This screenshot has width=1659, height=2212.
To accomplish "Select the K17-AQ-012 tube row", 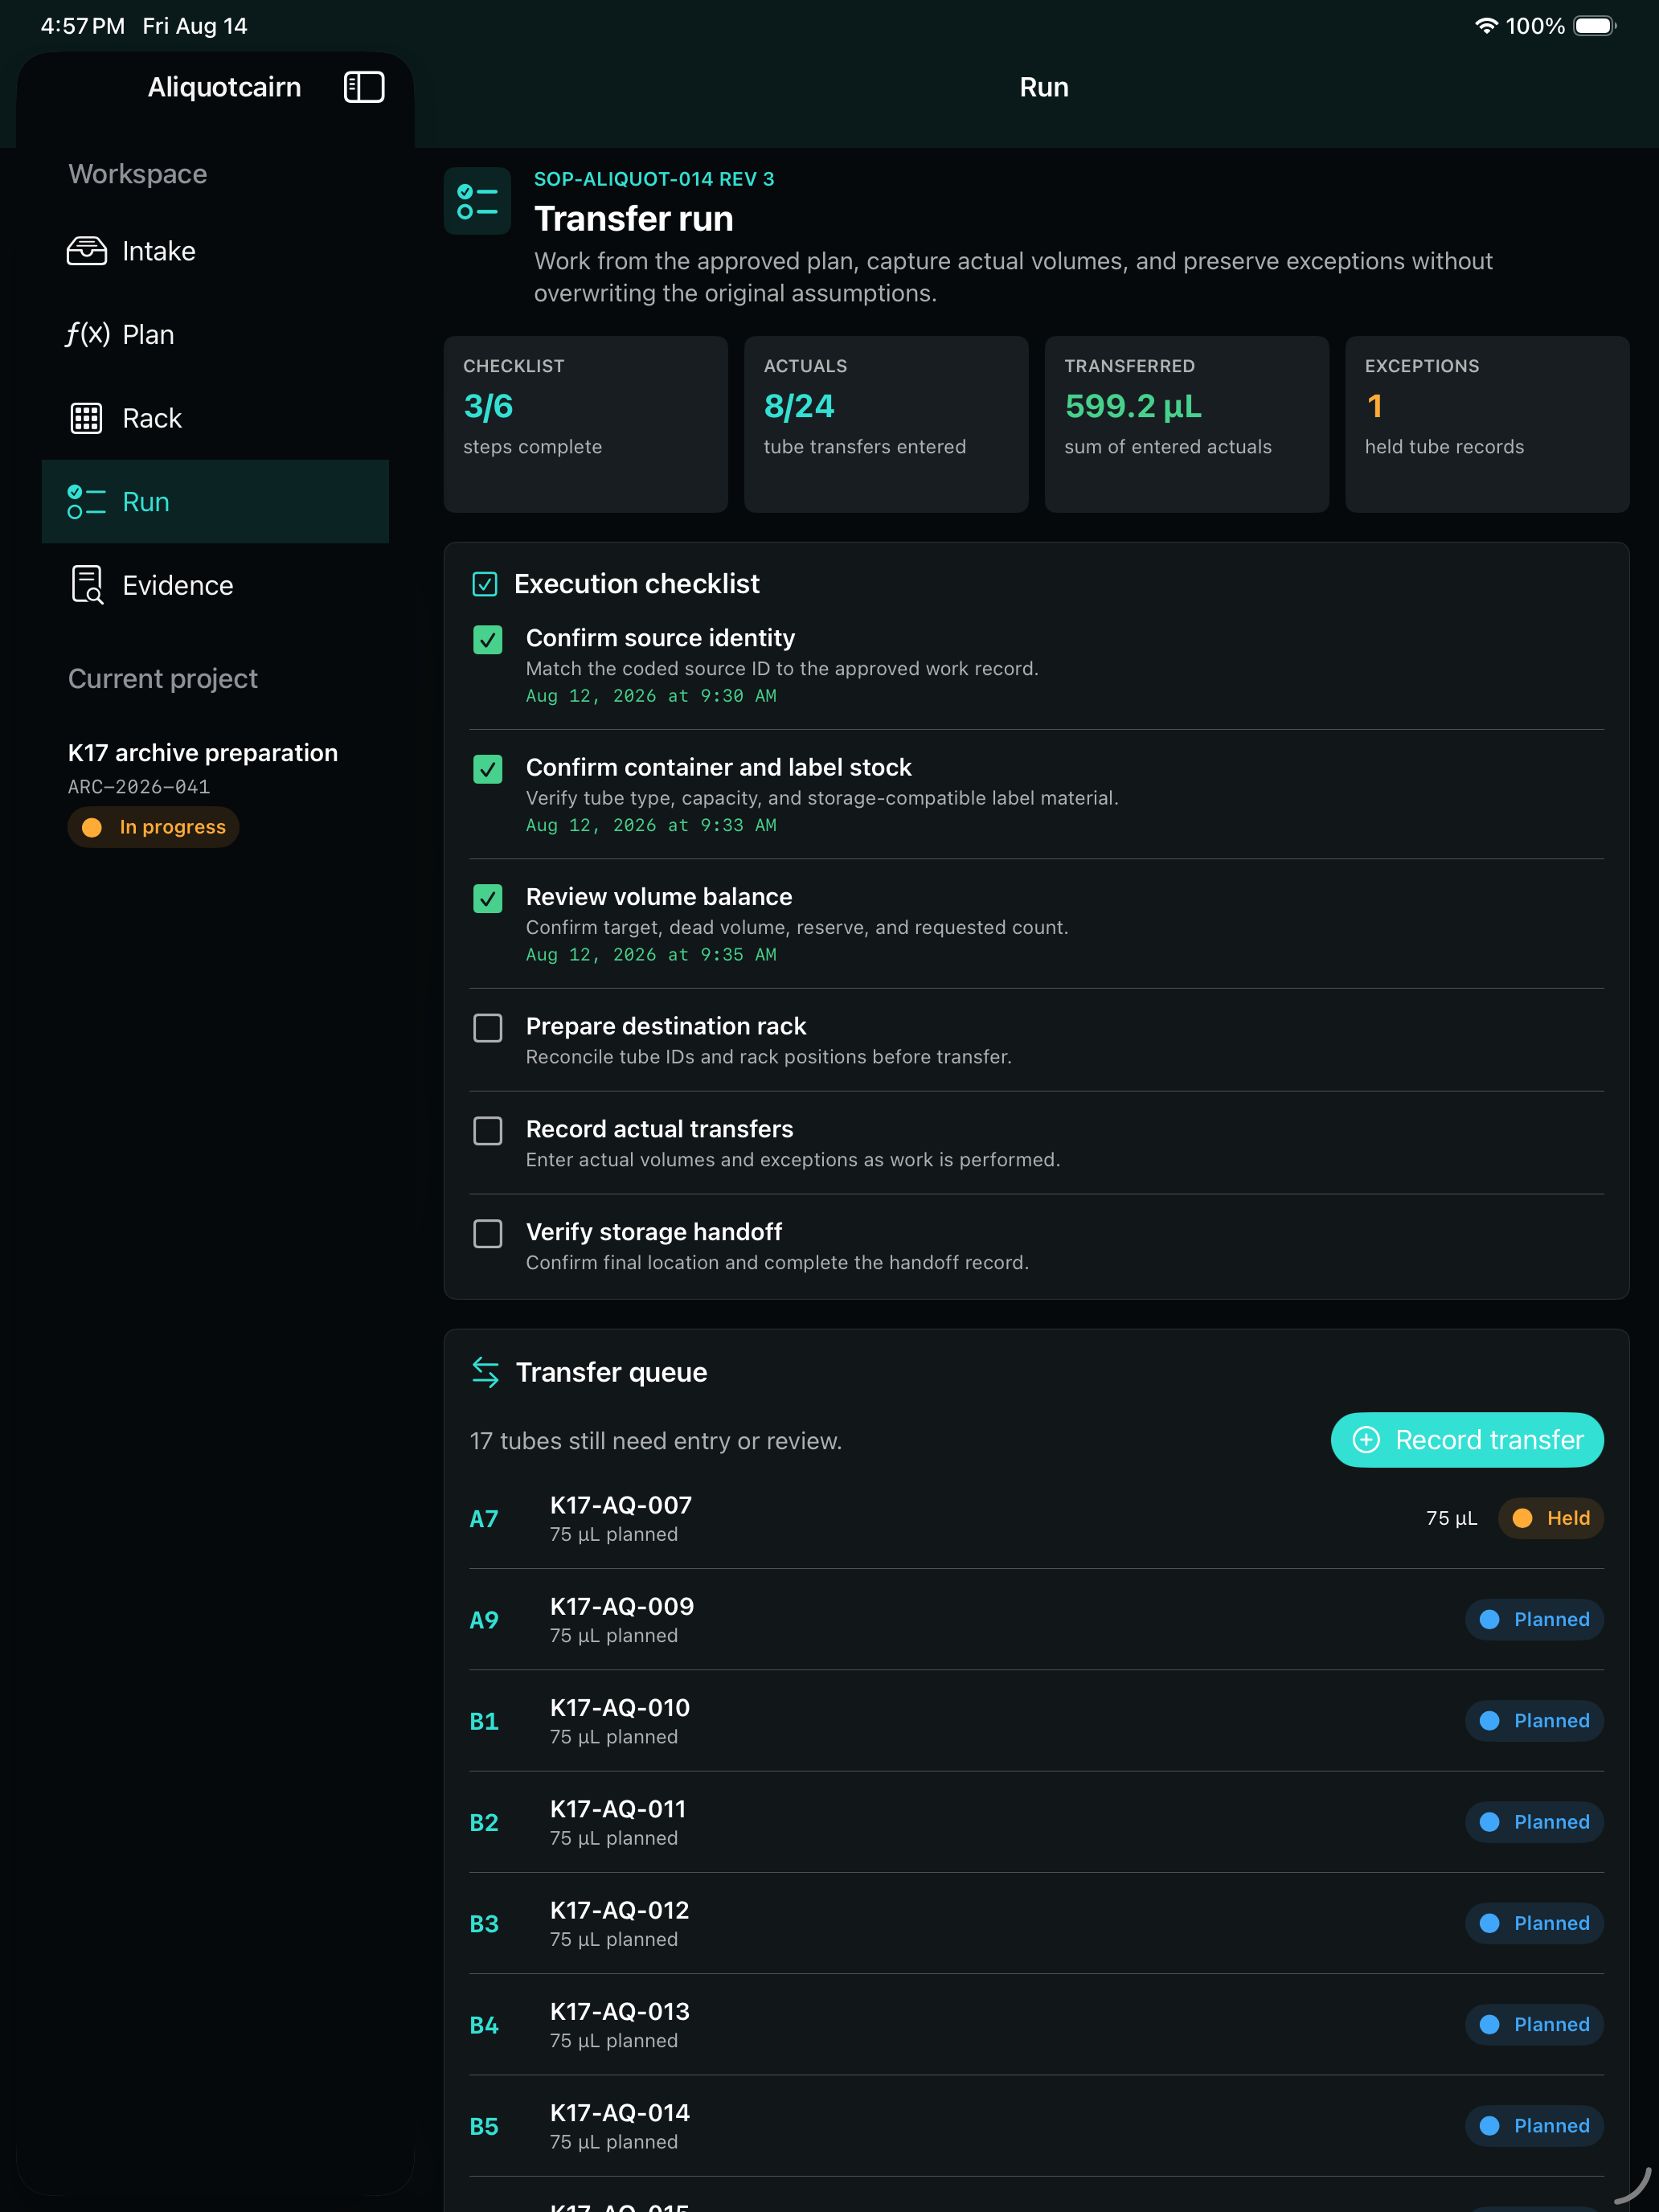I will click(1037, 1923).
